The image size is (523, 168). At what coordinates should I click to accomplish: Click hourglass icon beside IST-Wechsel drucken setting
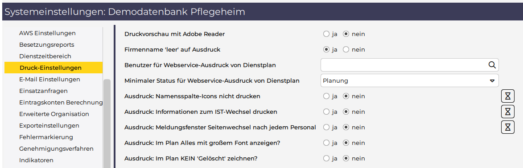tap(507, 112)
